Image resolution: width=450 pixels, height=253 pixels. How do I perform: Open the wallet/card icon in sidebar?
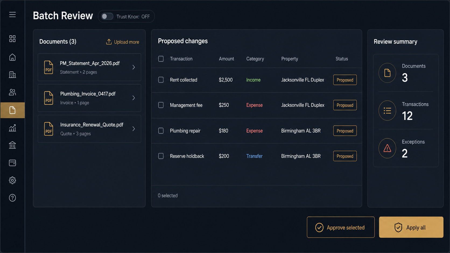coord(12,163)
